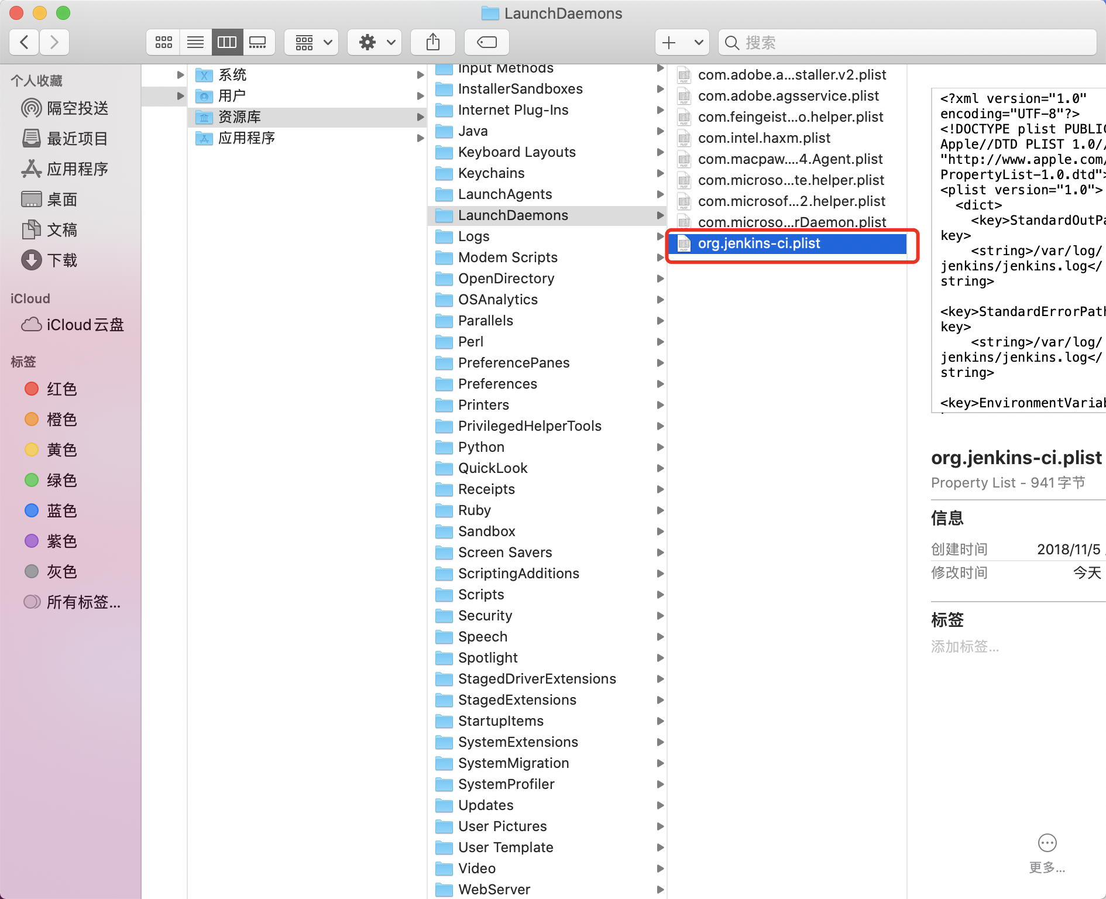Switch to column view
The width and height of the screenshot is (1106, 899).
(227, 42)
